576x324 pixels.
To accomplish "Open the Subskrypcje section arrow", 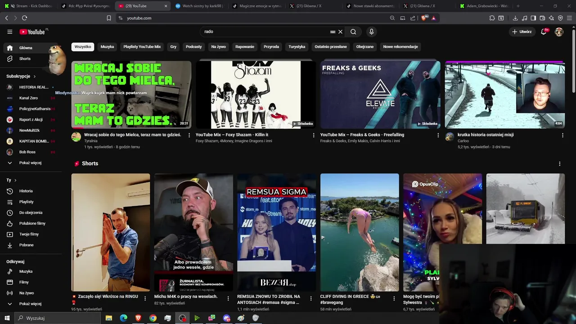I will (34, 76).
